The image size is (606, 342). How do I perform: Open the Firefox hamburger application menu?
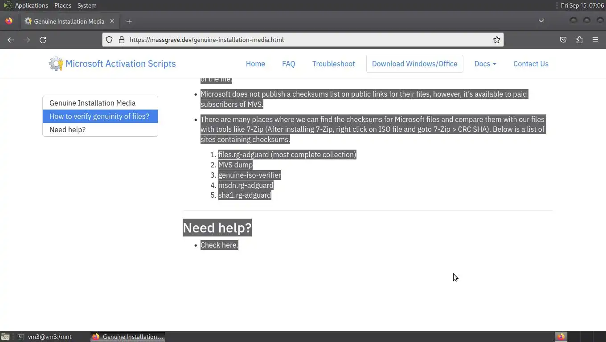[x=595, y=40]
